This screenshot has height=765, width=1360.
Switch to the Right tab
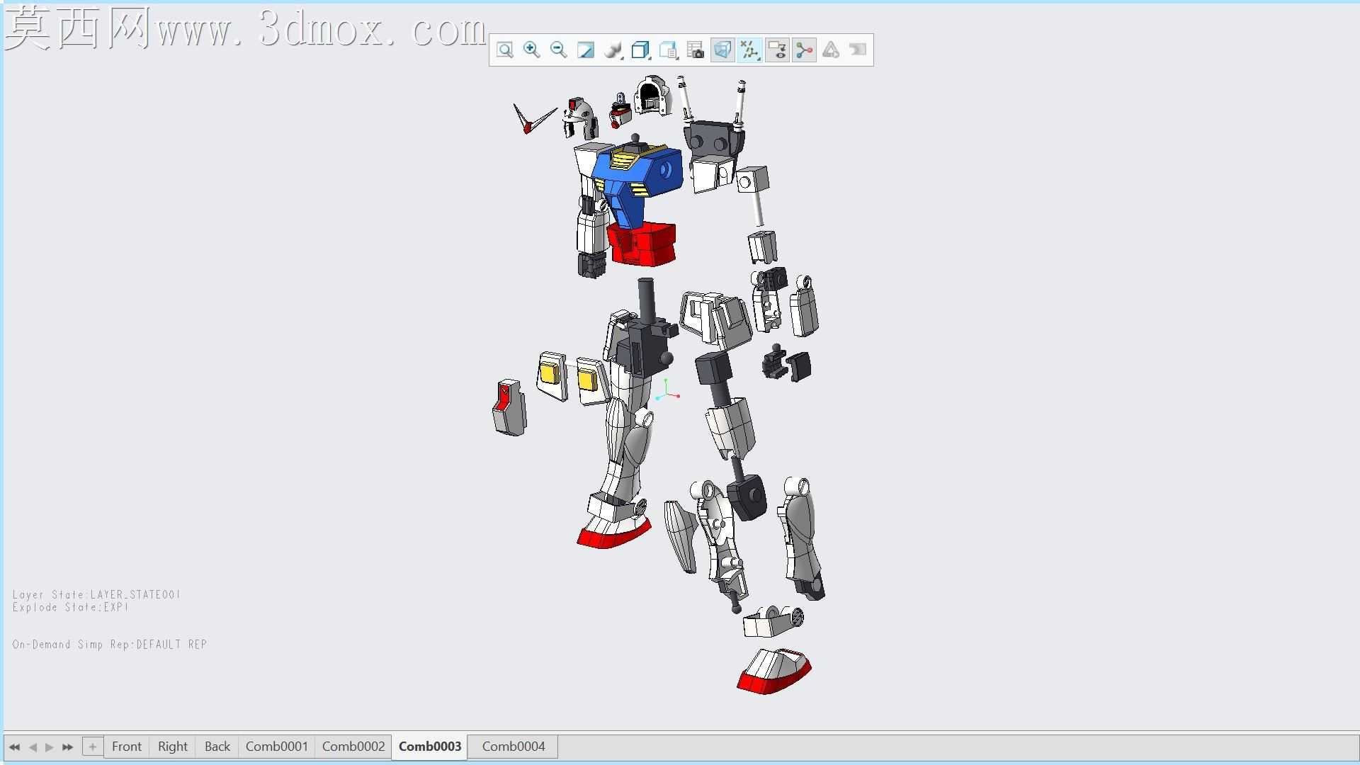173,747
